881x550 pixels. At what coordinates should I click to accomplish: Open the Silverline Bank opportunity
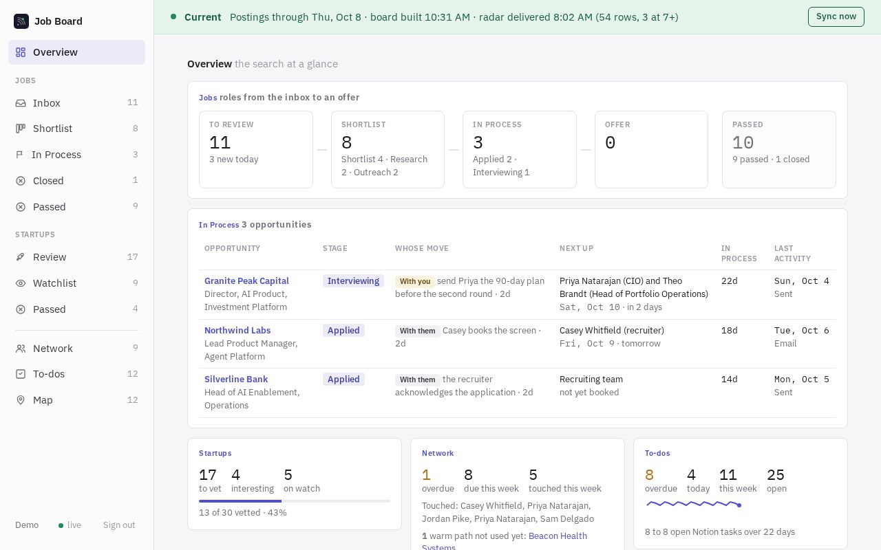click(x=236, y=379)
